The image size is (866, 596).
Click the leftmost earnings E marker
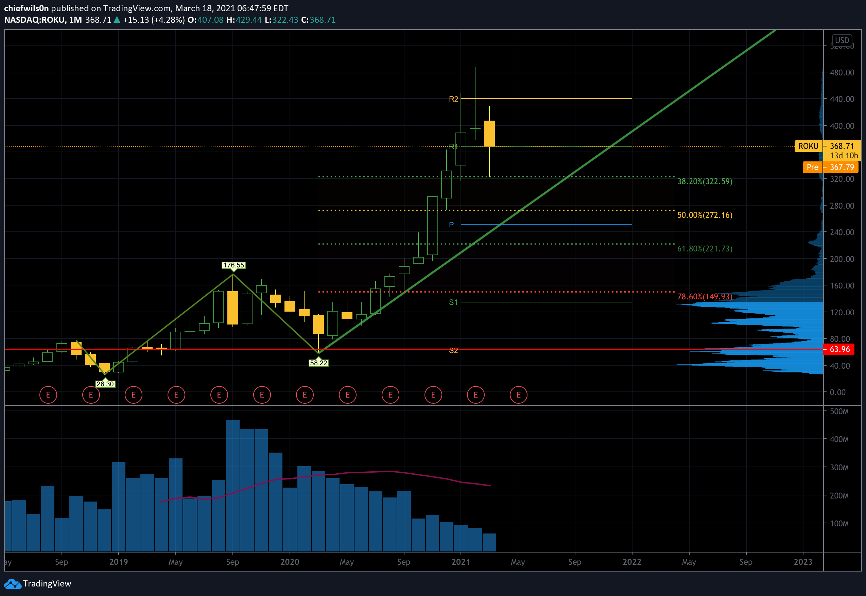[x=48, y=395]
